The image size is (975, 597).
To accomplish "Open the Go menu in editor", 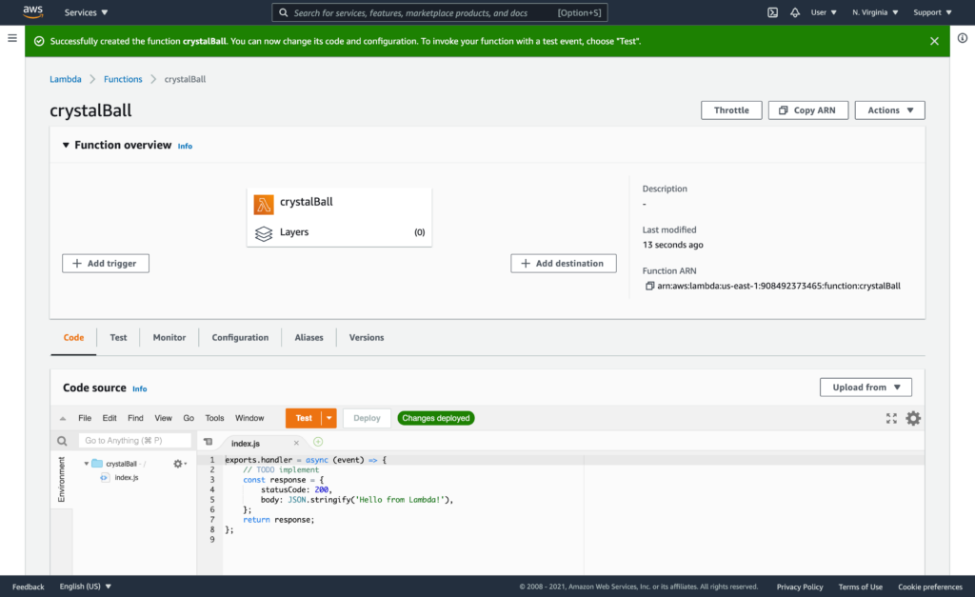I will coord(189,418).
